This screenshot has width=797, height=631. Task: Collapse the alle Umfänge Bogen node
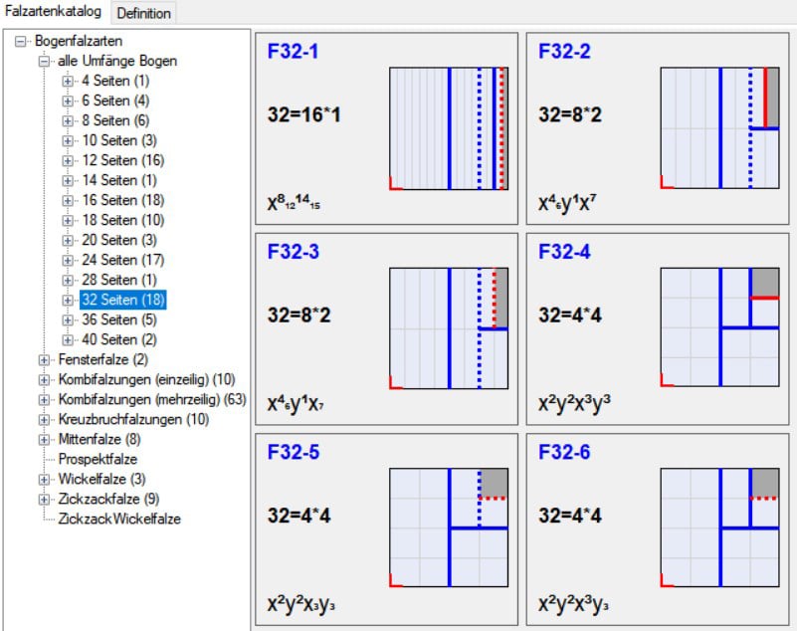44,62
